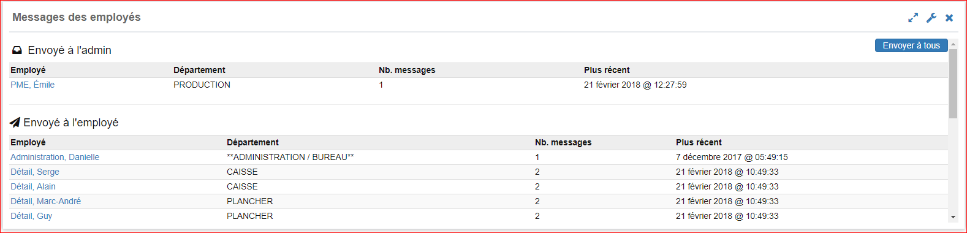Click the paper plane icon beside Envoyé à l'employé

15,123
